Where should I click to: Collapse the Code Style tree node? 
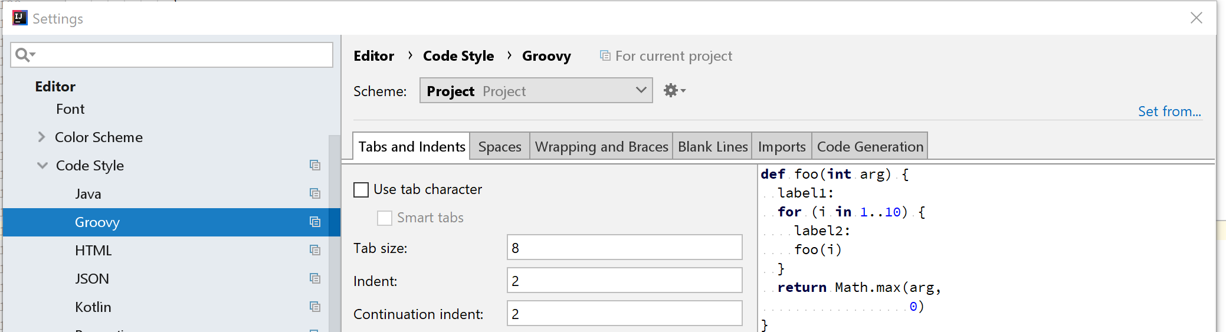point(42,166)
